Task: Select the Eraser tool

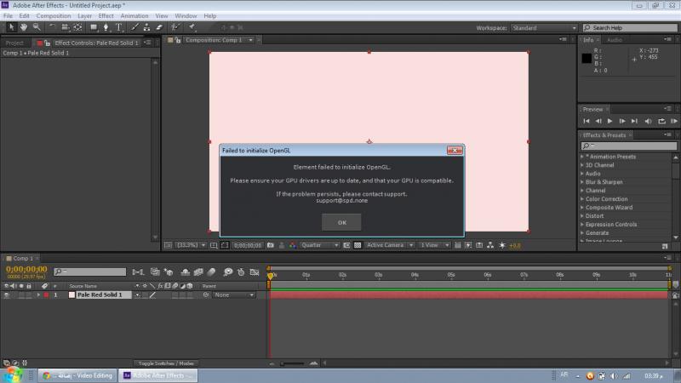Action: (x=159, y=27)
